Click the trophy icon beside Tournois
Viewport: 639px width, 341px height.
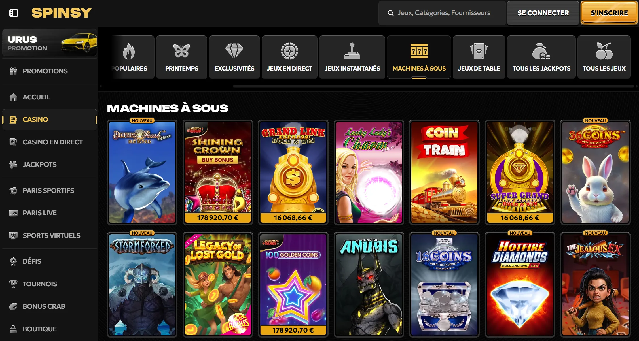13,284
